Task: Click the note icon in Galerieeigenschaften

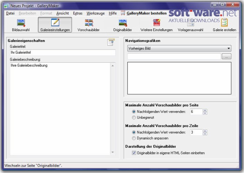Action: point(111,42)
